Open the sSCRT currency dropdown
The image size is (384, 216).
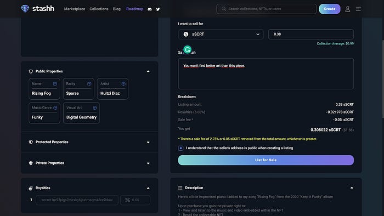point(221,34)
